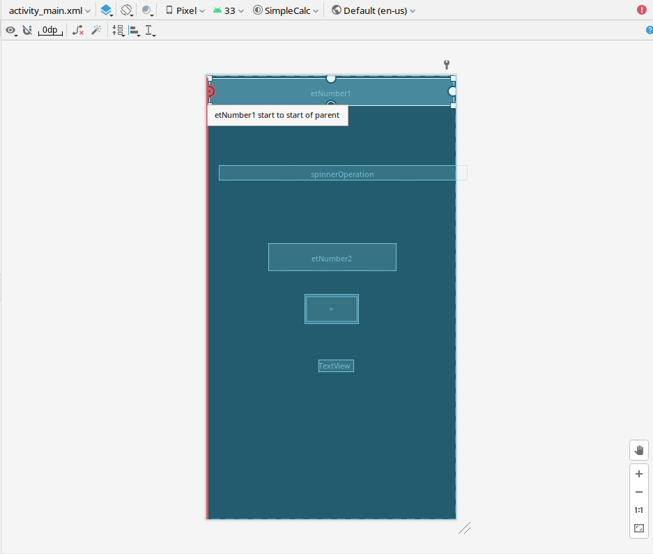Screen dimensions: 653x554
Task: Run Infer Constraints magic wand
Action: [96, 30]
